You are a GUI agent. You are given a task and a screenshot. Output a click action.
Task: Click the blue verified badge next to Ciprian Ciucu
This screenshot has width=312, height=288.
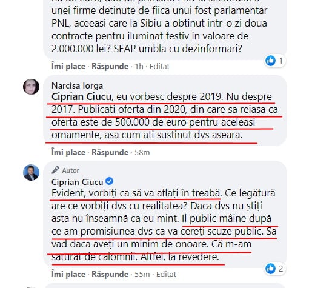(x=110, y=181)
